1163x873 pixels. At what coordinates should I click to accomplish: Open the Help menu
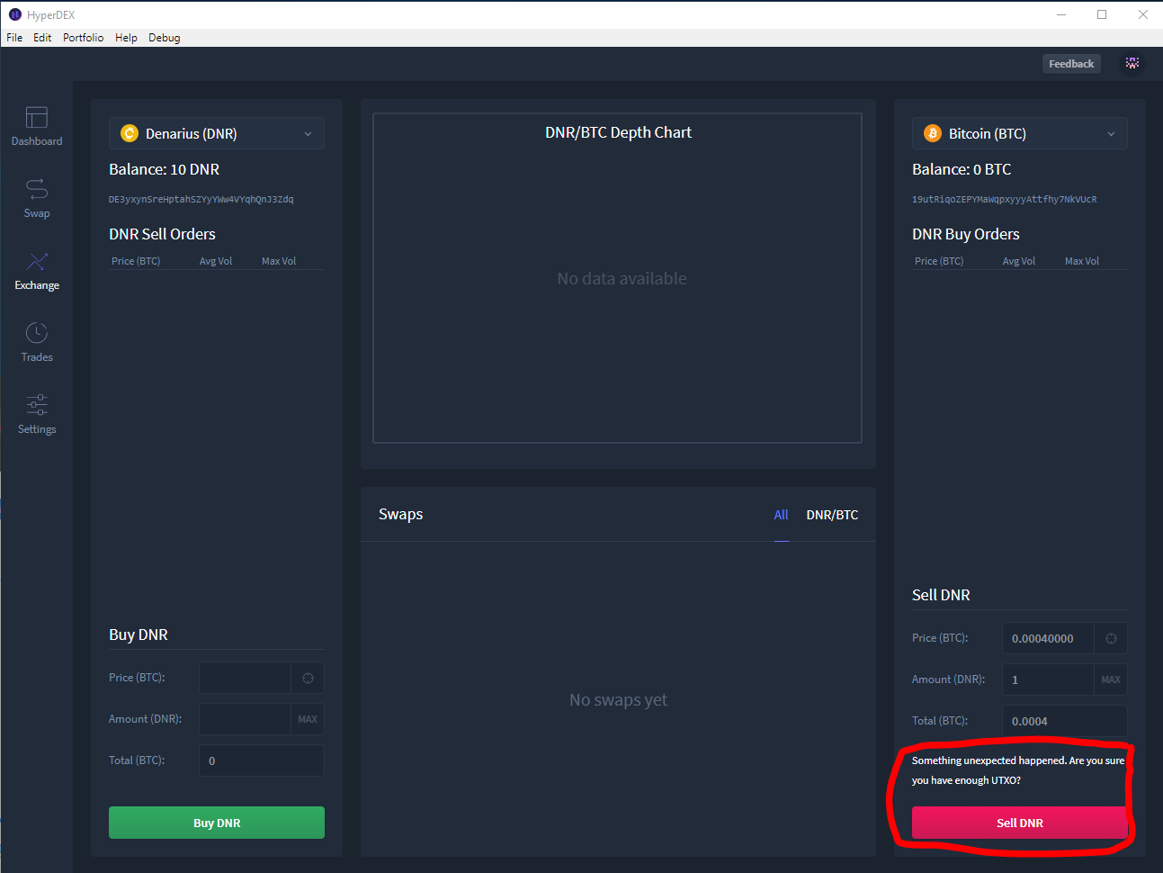(x=126, y=38)
